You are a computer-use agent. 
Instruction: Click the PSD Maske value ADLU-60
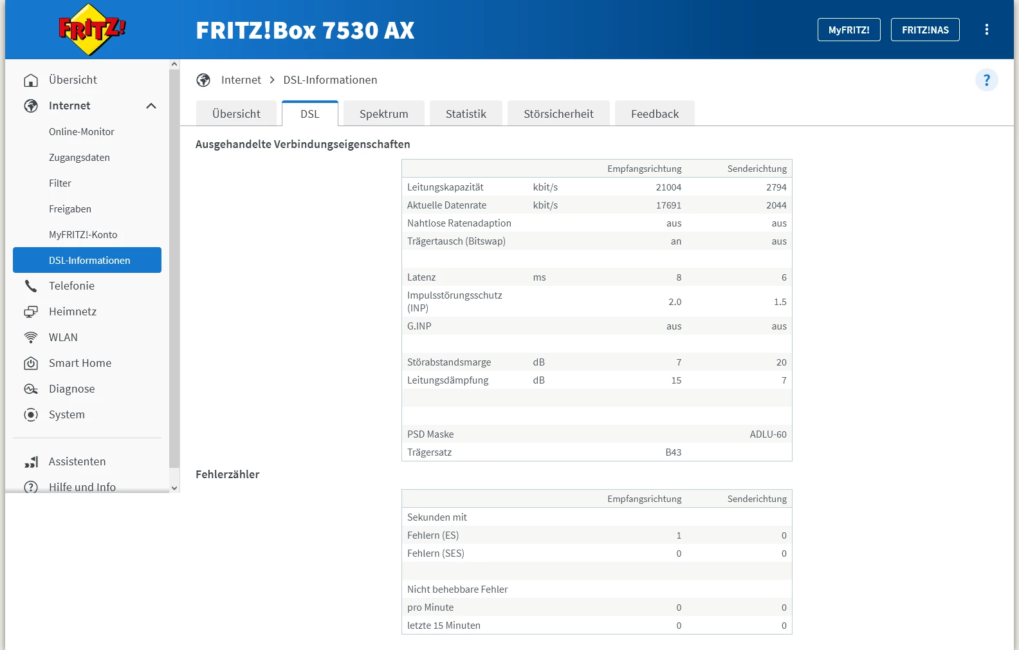coord(768,434)
